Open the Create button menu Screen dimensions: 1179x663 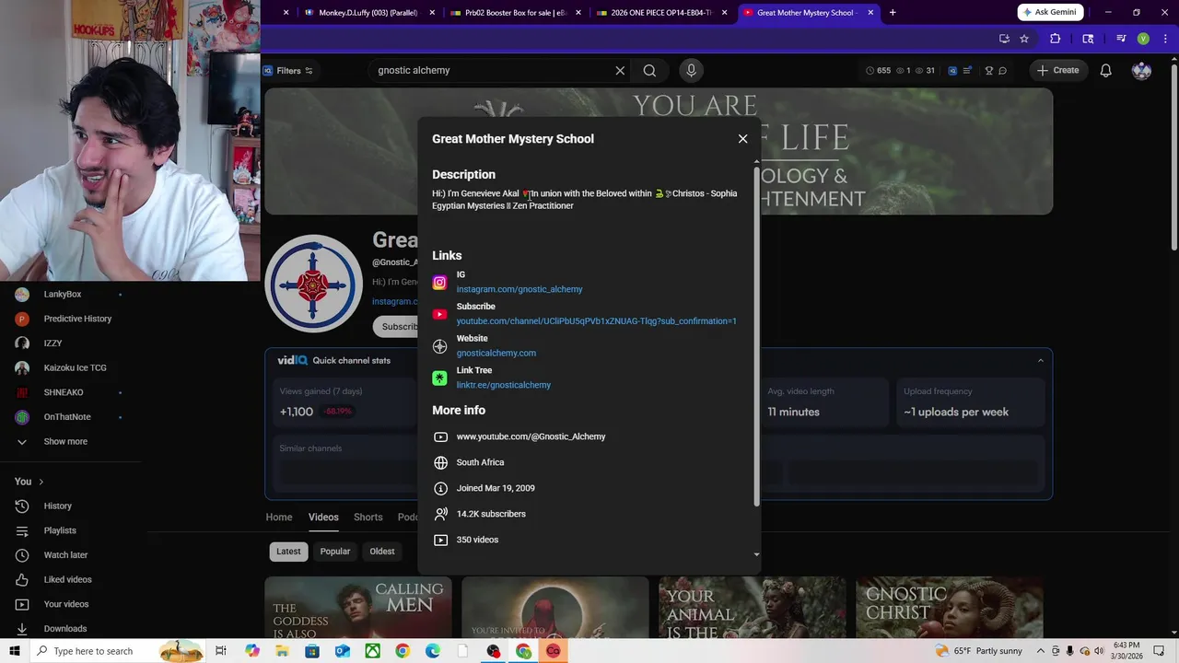1056,70
